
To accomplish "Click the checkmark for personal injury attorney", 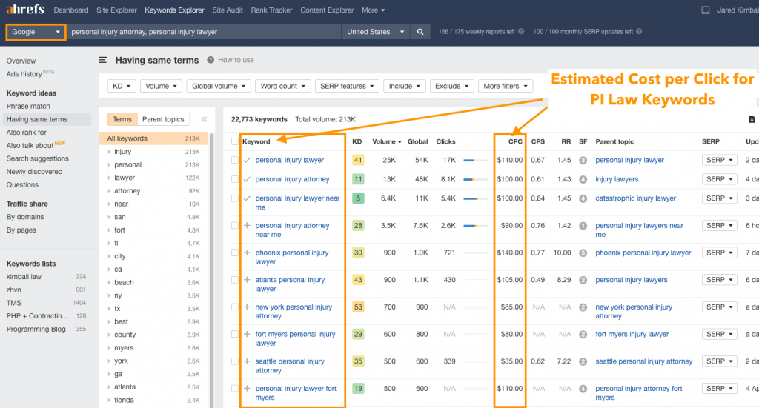I will click(247, 179).
